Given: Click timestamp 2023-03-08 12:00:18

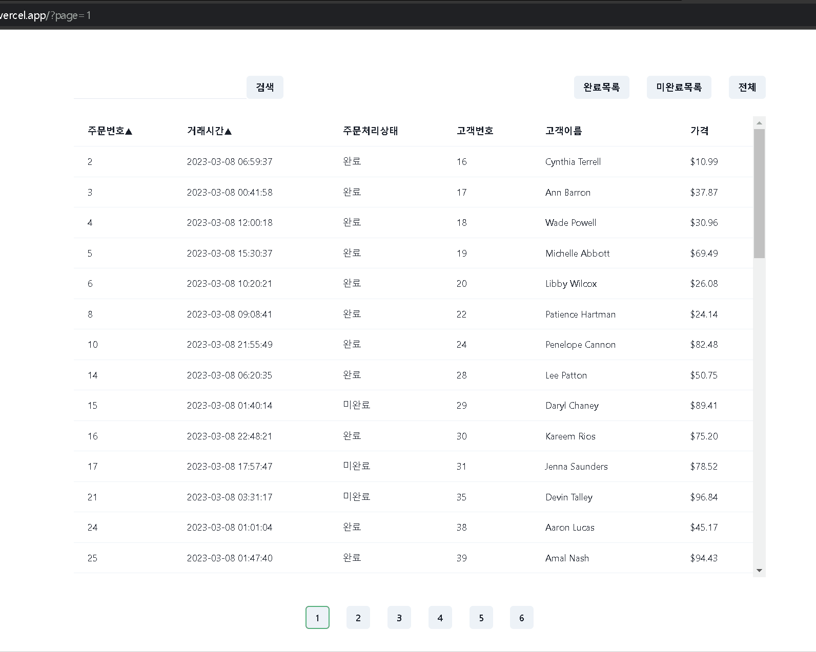Looking at the screenshot, I should pos(230,223).
